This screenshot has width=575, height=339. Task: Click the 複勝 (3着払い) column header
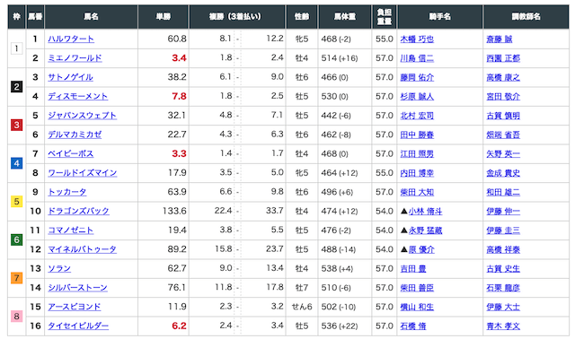tap(237, 16)
